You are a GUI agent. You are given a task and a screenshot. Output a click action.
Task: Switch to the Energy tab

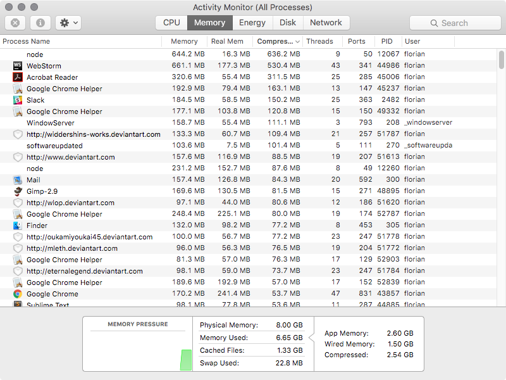coord(252,23)
